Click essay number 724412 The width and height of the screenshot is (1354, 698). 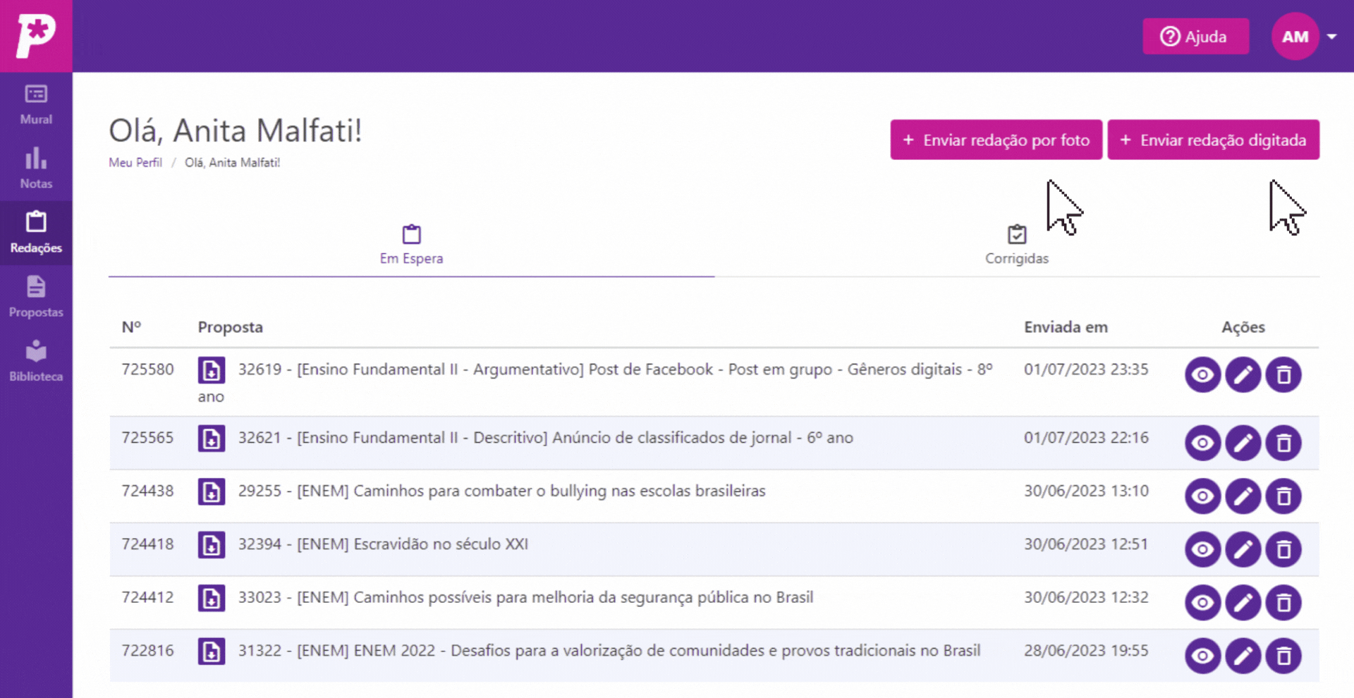tap(147, 597)
